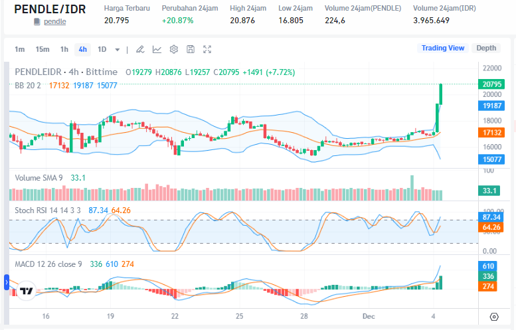This screenshot has height=330, width=516.
Task: Click the 15077 lower band price label
Action: (x=491, y=159)
